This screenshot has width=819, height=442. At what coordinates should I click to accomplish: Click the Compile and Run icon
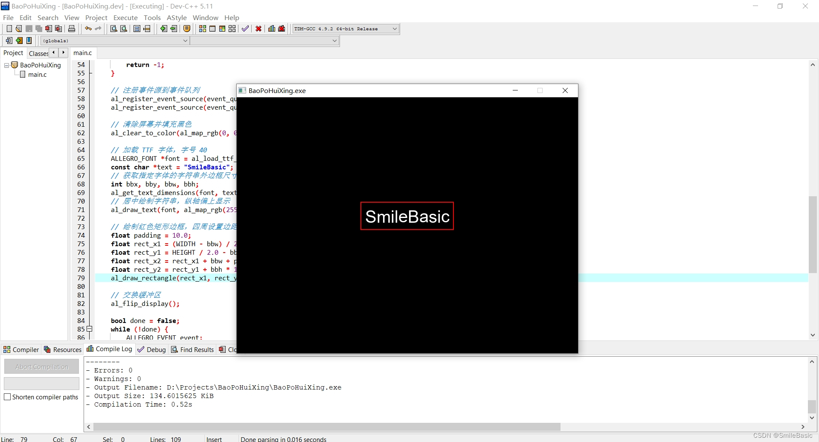pyautogui.click(x=222, y=29)
